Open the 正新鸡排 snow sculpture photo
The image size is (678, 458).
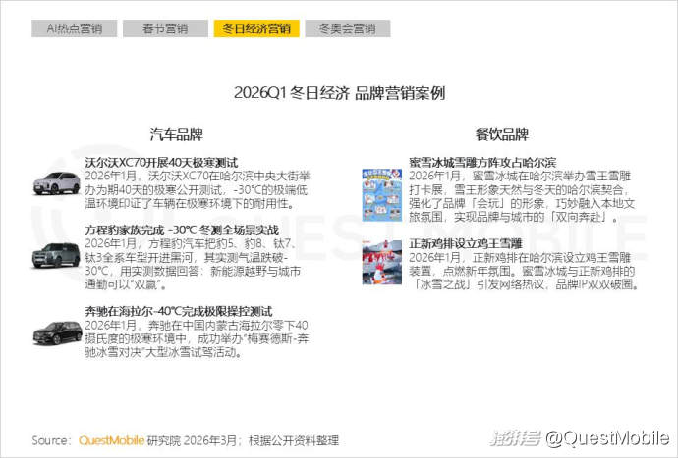pos(381,263)
